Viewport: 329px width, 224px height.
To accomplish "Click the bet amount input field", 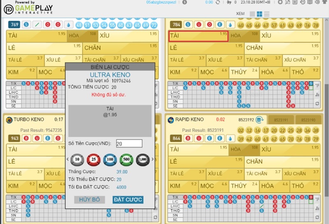I will click(x=129, y=144).
